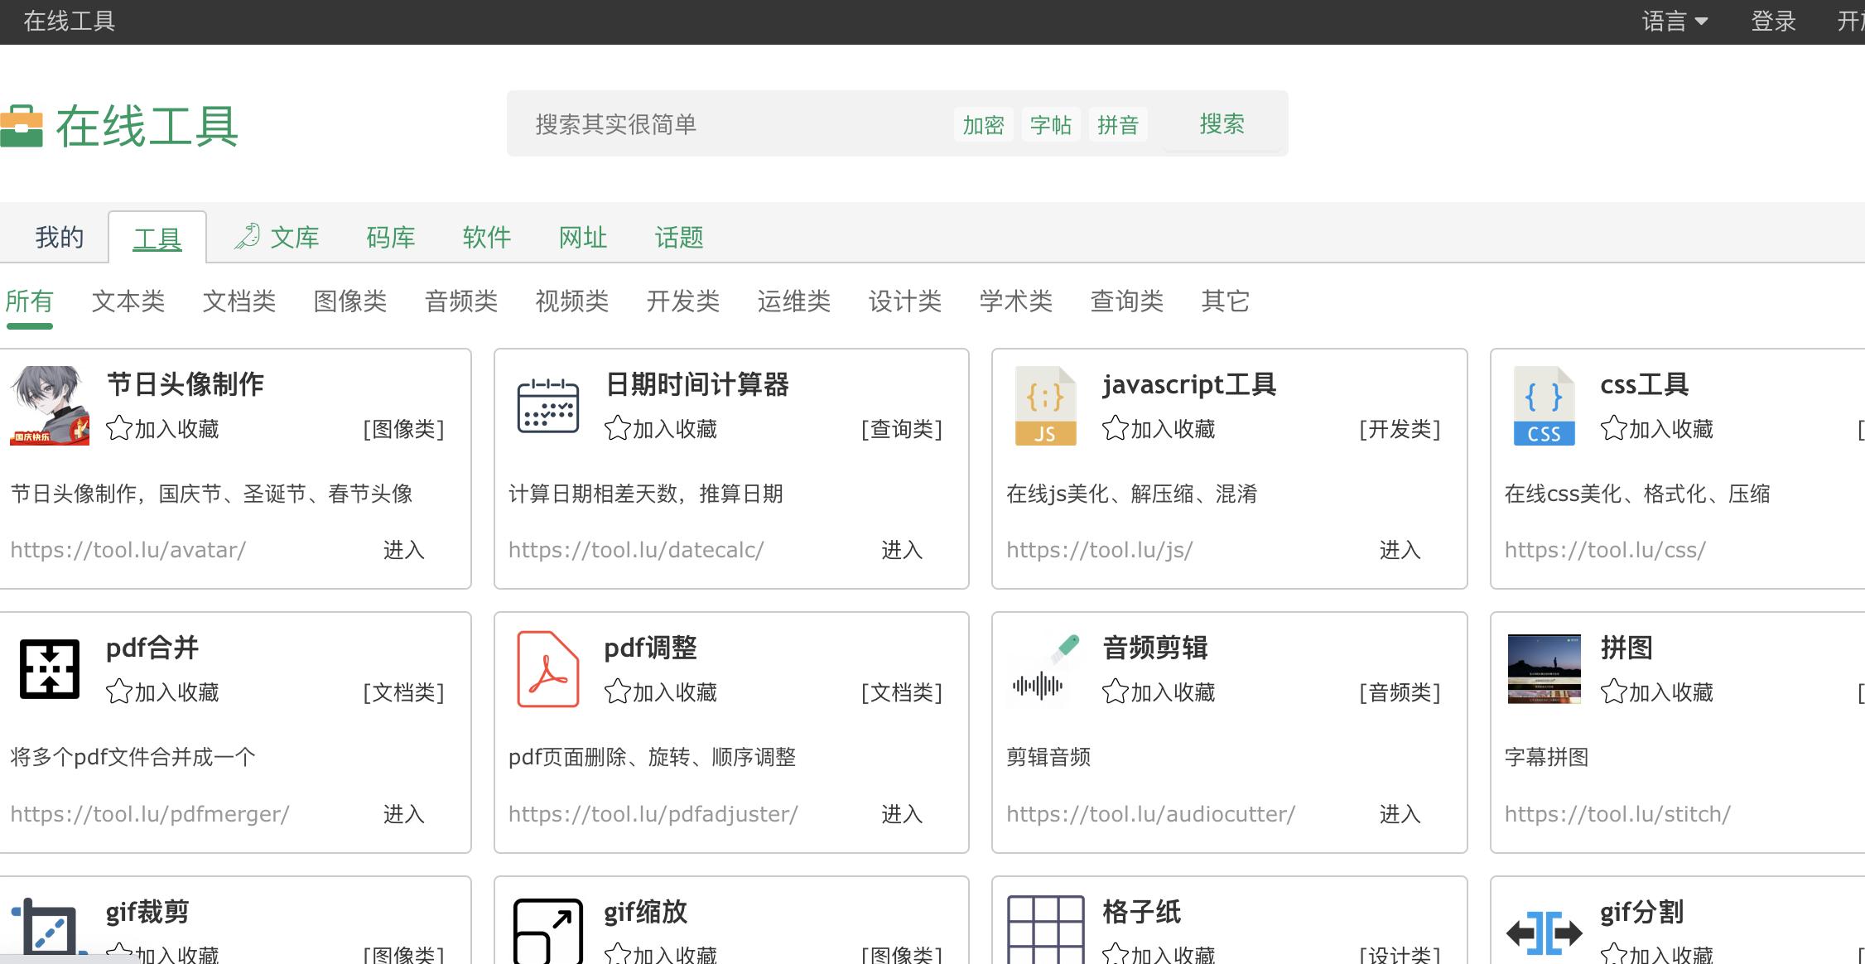Click the JS file icon for javascript工具
This screenshot has height=964, width=1865.
tap(1045, 405)
